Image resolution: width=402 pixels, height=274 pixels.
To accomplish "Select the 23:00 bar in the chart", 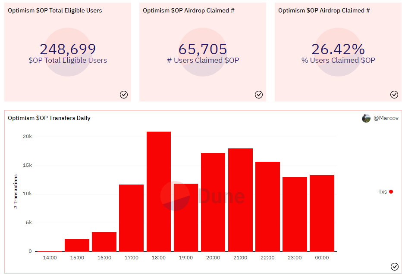I will 295,214.
